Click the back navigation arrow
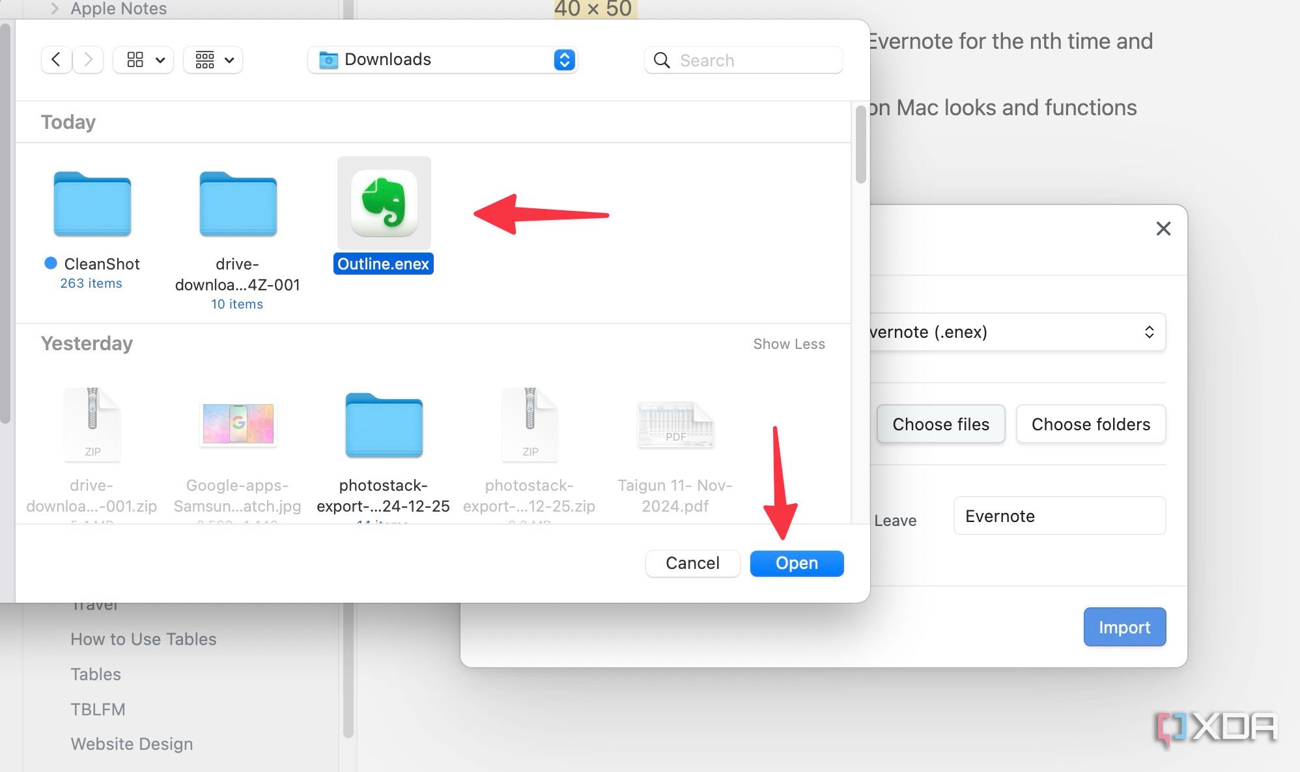Image resolution: width=1300 pixels, height=772 pixels. pos(56,60)
